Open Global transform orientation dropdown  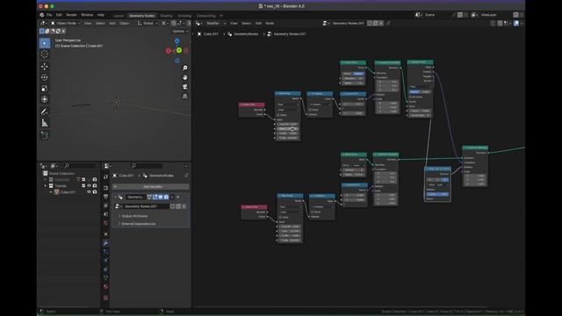click(x=148, y=24)
